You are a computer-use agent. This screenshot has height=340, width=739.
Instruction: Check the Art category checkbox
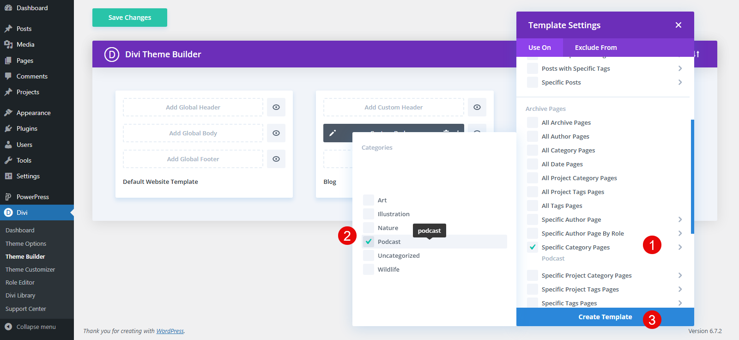point(369,200)
